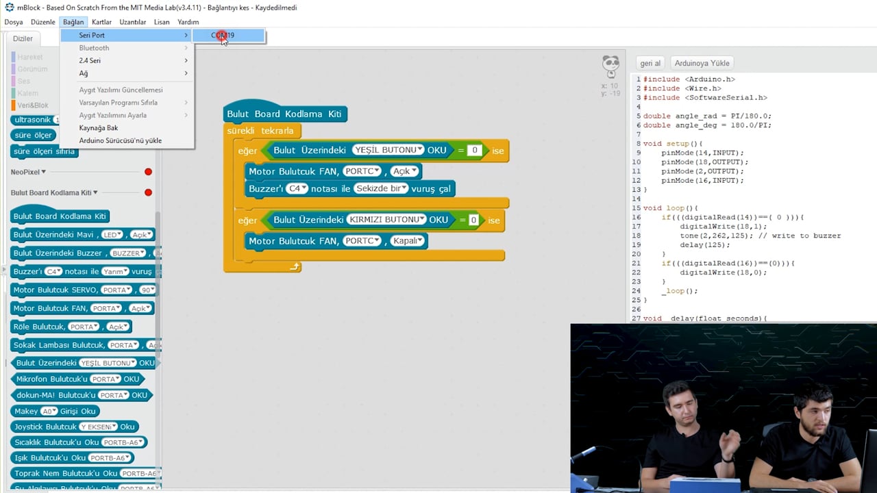Select the Veri&Blok orange category
This screenshot has height=493, width=877.
click(x=30, y=105)
